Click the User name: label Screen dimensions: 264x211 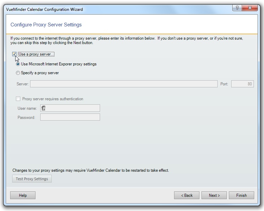click(x=27, y=108)
